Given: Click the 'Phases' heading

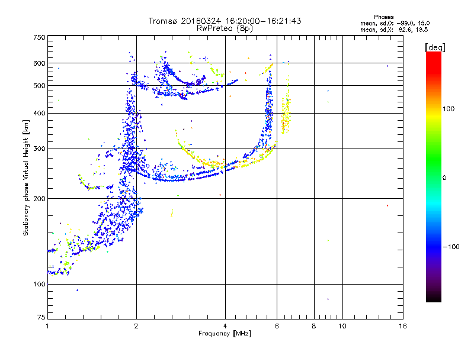Looking at the screenshot, I should 383,17.
